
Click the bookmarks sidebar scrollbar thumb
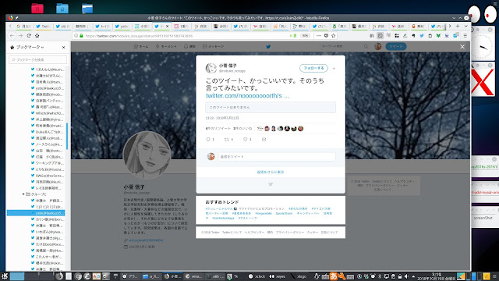[67, 136]
